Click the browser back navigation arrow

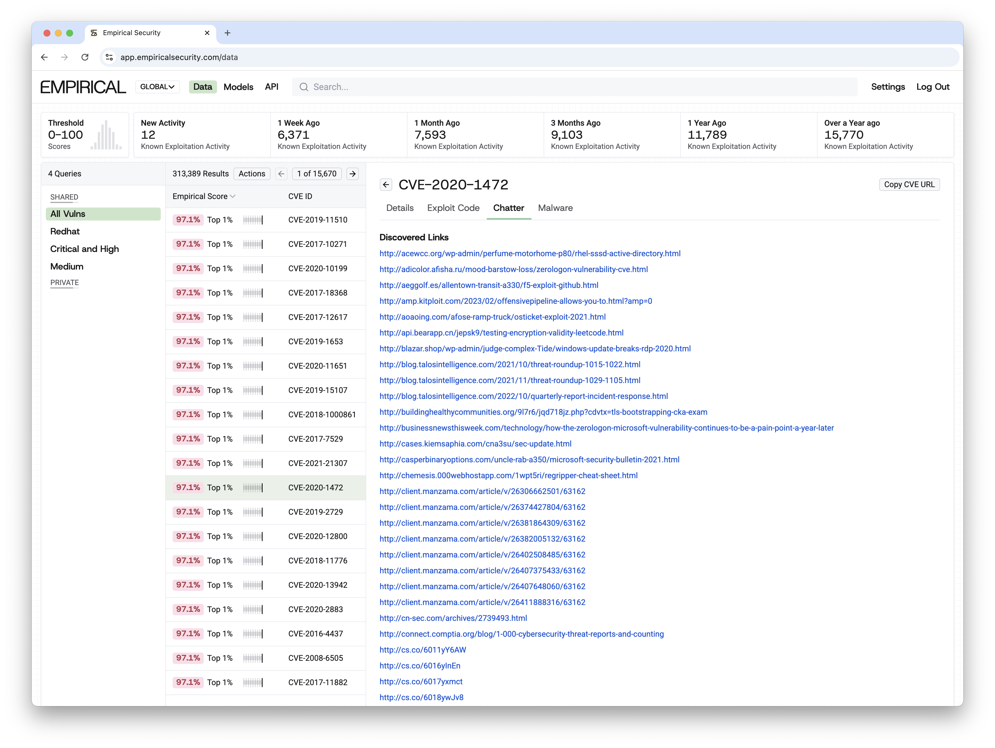click(x=44, y=57)
